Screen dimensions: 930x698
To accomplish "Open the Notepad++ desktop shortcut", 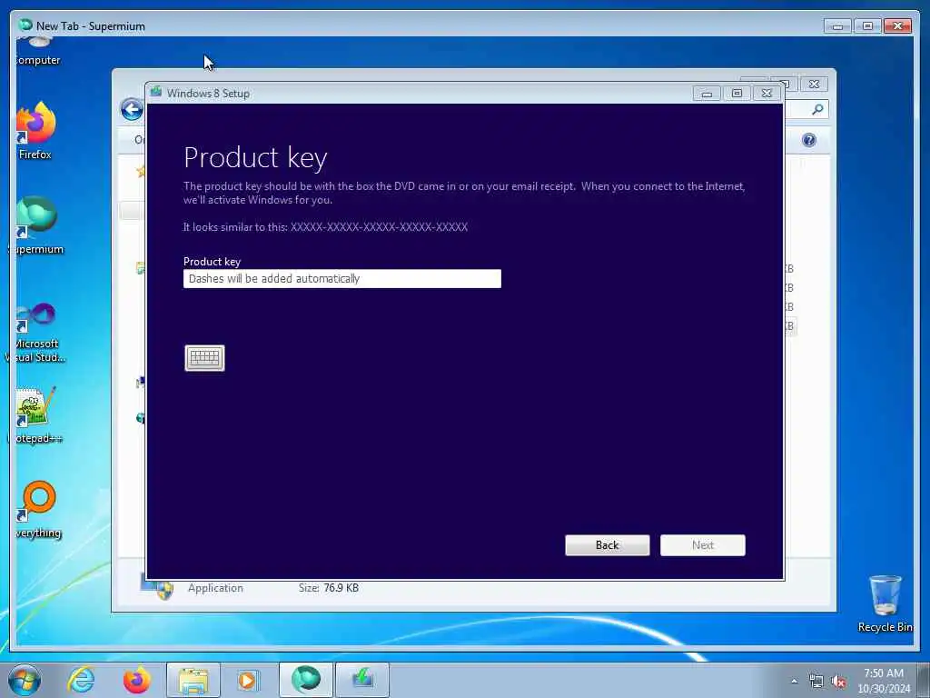I will [36, 415].
